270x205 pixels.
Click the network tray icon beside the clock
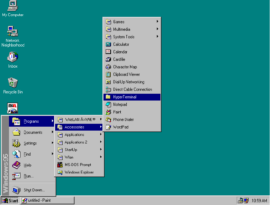[240, 201]
